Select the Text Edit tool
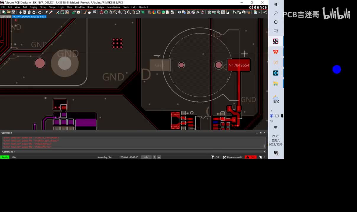This screenshot has width=357, height=212. (67, 12)
